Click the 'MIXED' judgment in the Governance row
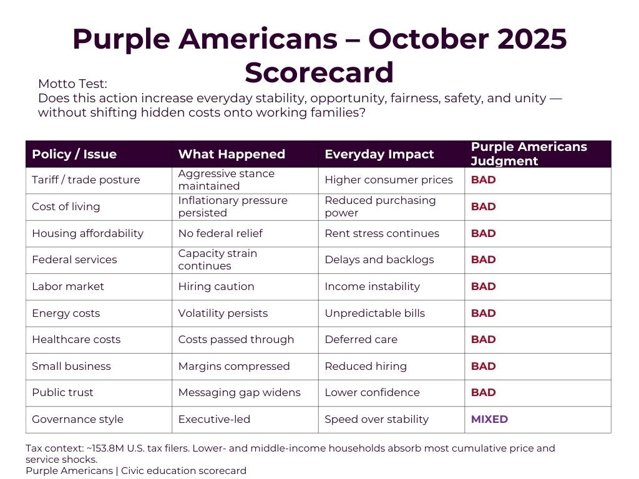This screenshot has height=479, width=639. (x=489, y=420)
